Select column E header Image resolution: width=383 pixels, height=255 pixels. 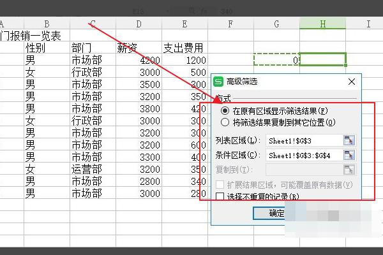pos(184,24)
